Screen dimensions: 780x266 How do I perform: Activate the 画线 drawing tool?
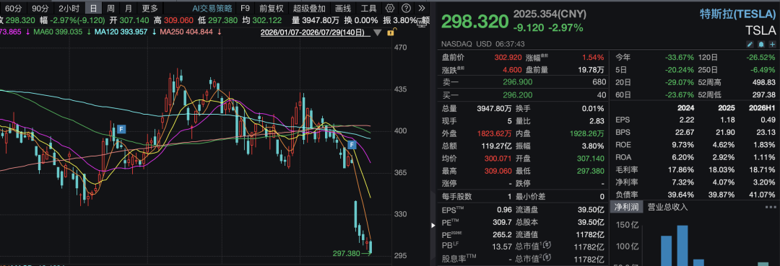[x=343, y=8]
